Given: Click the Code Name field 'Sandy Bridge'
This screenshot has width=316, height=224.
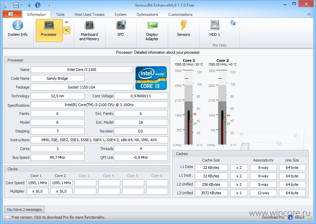Looking at the screenshot, I should [x=57, y=78].
